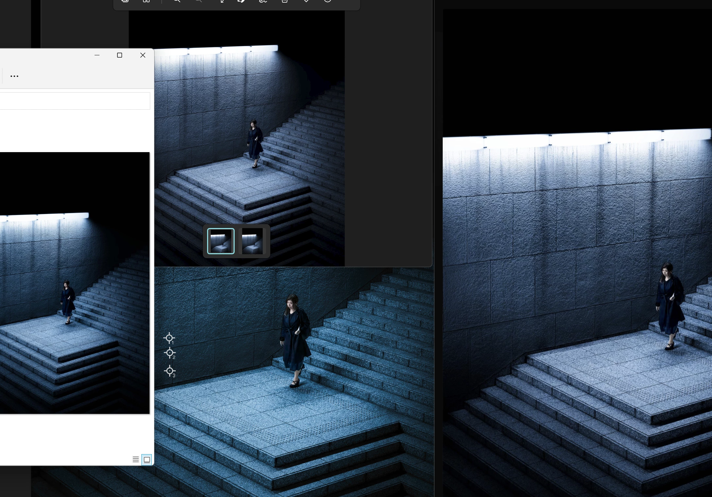The width and height of the screenshot is (712, 497).
Task: Select the scribble markup draw tool
Action: point(263,1)
